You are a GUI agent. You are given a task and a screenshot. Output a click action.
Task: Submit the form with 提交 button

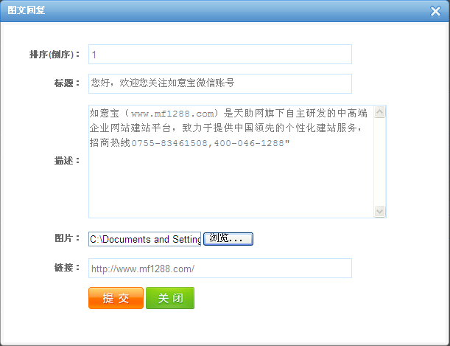click(116, 298)
